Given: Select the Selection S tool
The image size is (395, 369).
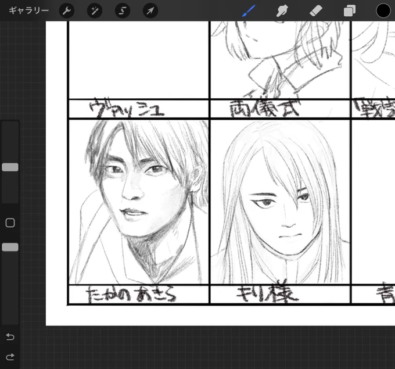Looking at the screenshot, I should tap(123, 11).
